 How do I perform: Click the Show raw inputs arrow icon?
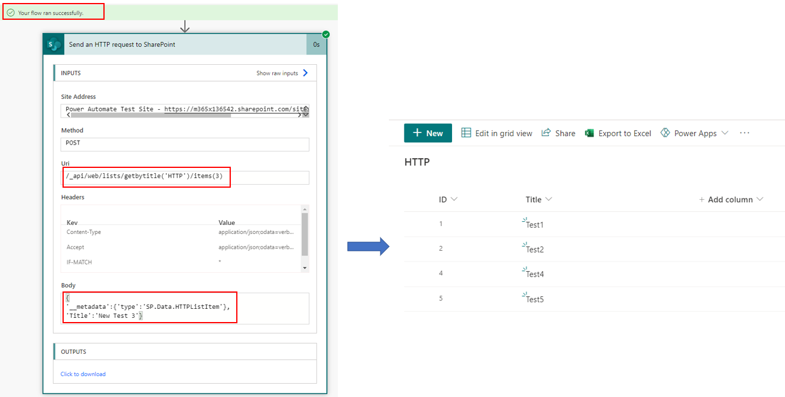click(305, 73)
